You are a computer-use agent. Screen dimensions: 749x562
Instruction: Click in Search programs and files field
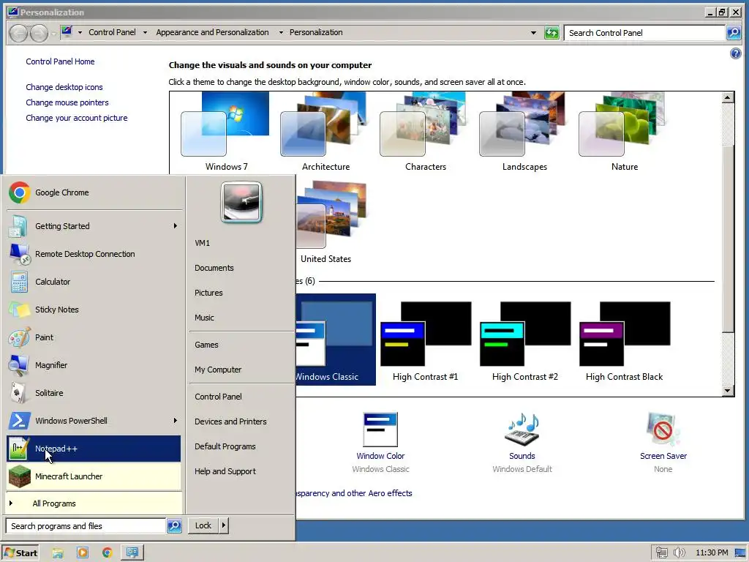click(x=86, y=525)
